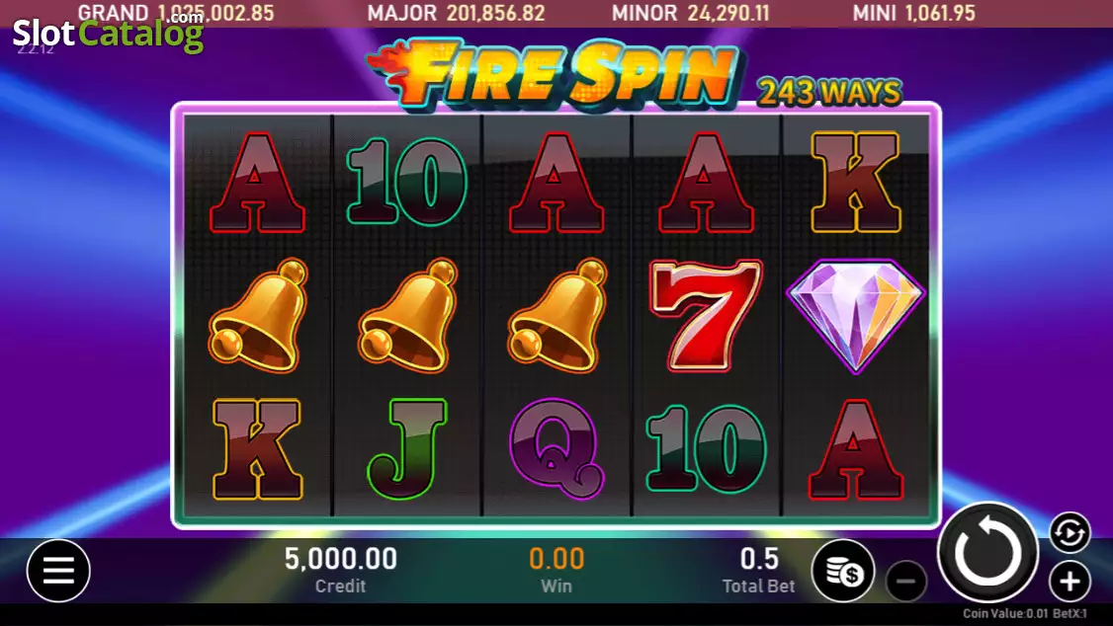Image resolution: width=1113 pixels, height=626 pixels.
Task: Click the 243 WAYS label
Action: coord(829,92)
